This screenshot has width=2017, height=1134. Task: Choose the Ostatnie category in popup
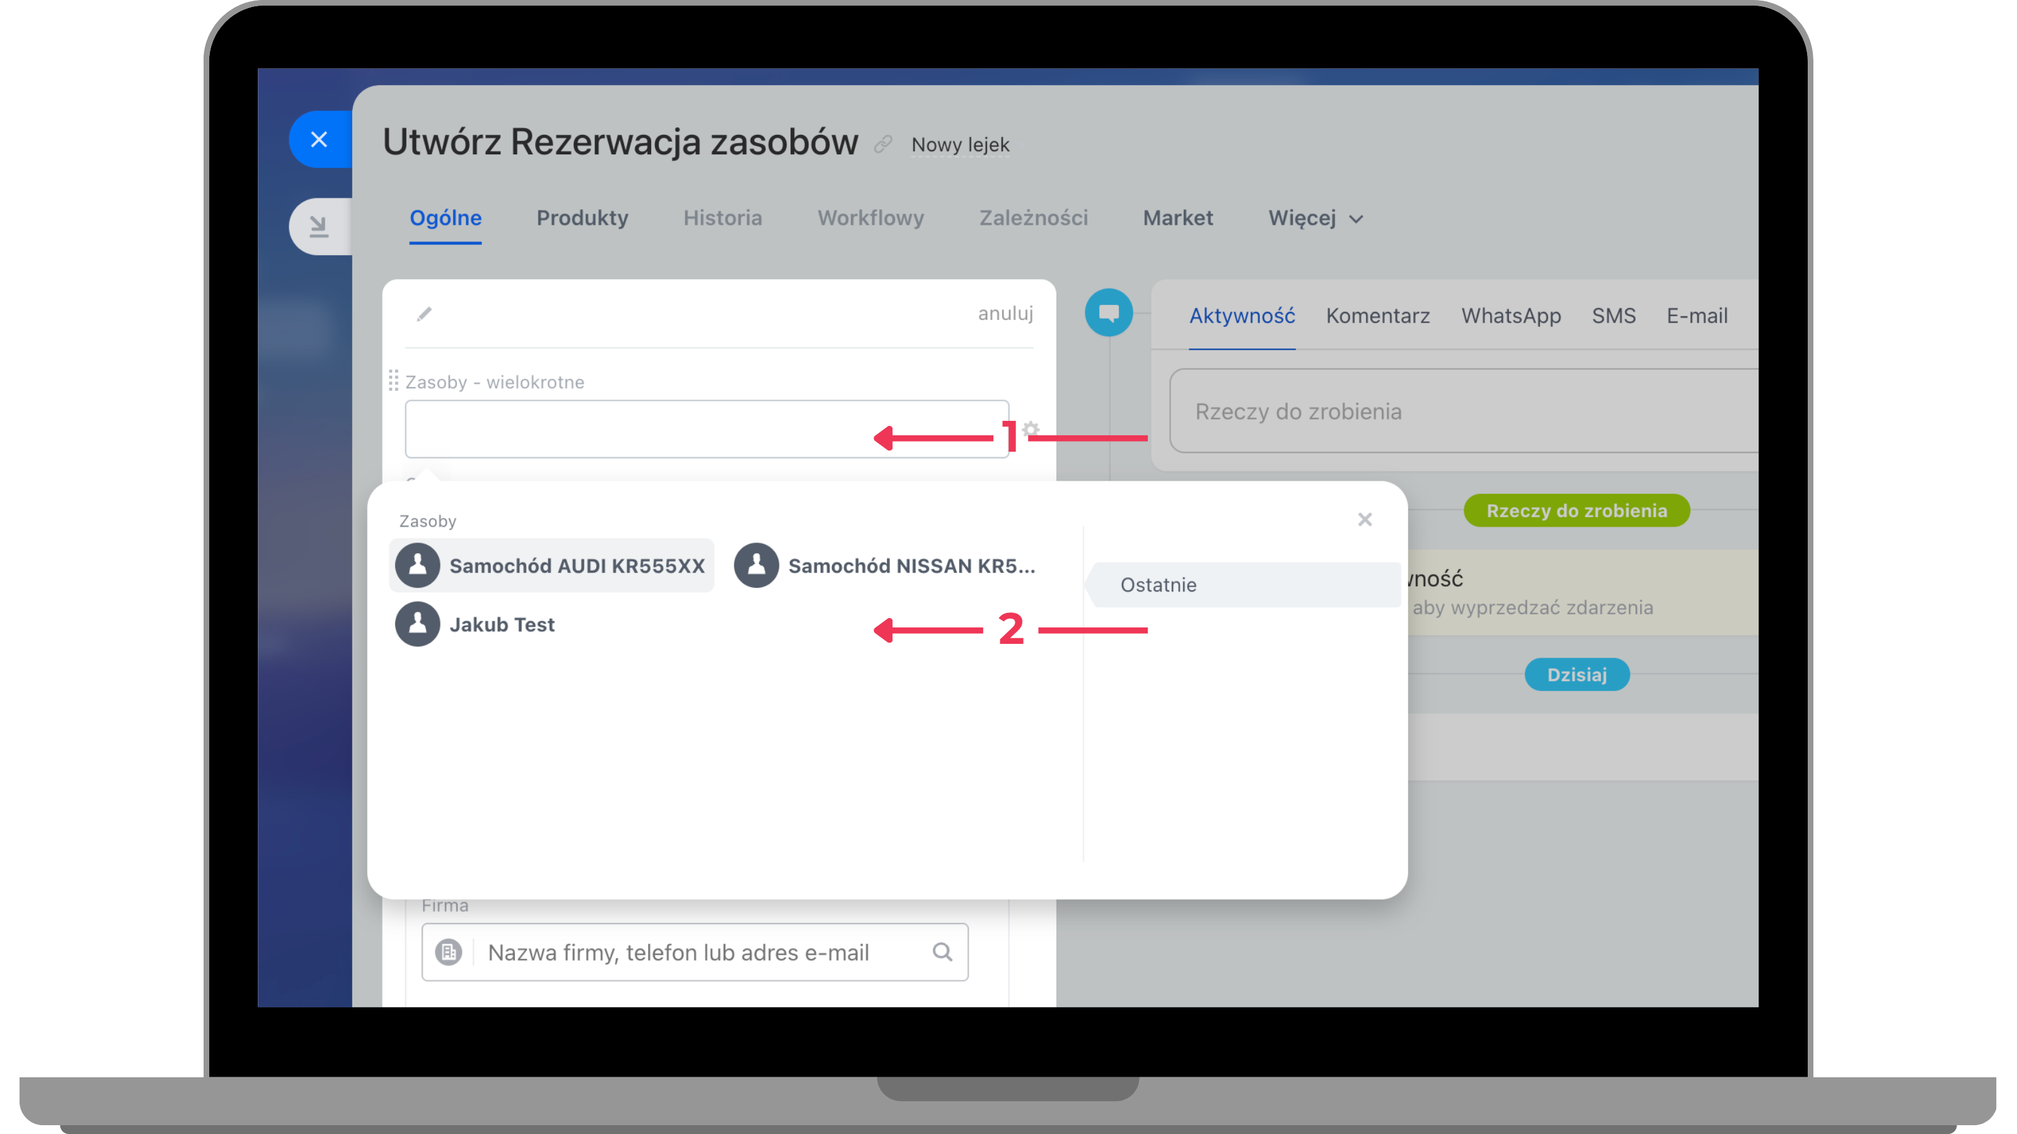point(1245,585)
